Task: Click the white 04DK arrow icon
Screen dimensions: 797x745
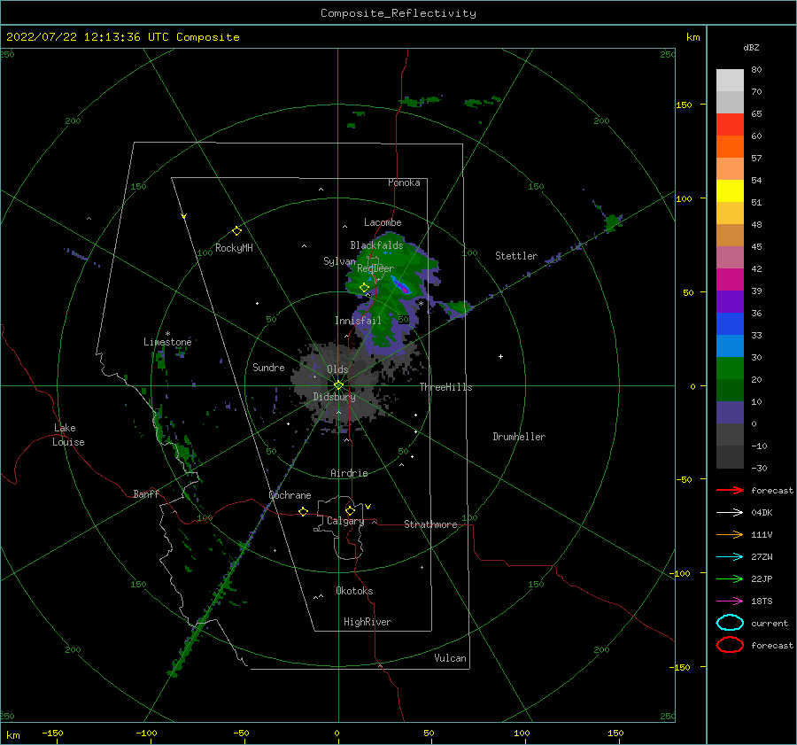Action: click(x=730, y=512)
